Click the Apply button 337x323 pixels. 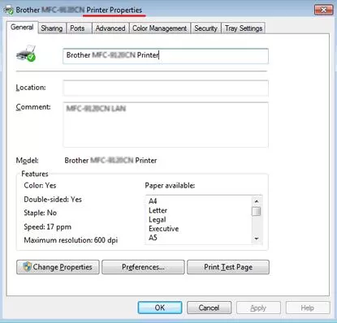point(258,308)
